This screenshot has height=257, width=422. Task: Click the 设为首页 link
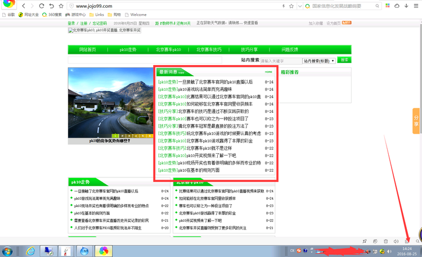tap(334, 24)
